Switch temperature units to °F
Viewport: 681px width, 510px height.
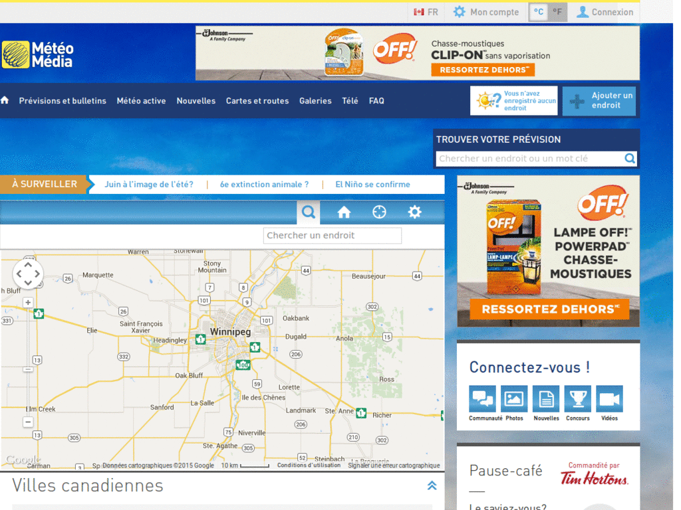pyautogui.click(x=557, y=12)
